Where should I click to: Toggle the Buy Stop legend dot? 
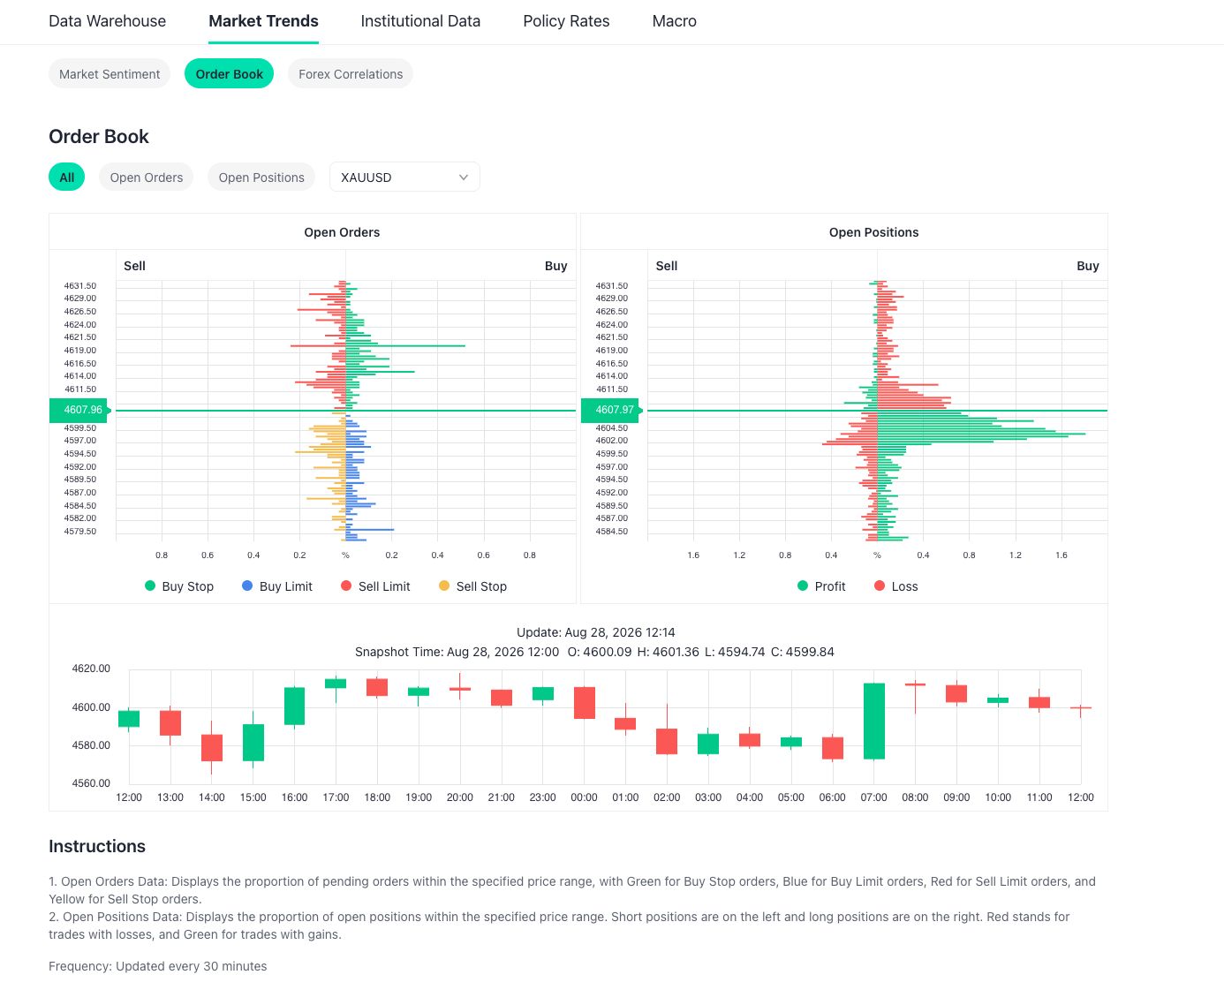click(150, 586)
